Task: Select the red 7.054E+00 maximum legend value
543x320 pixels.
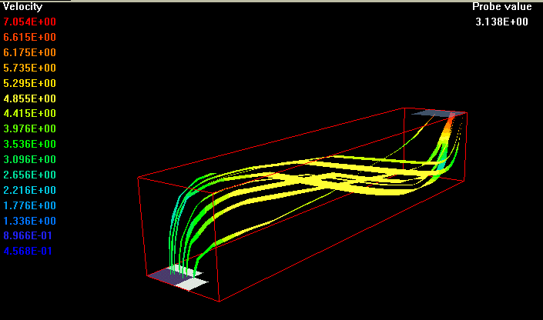Action: pos(29,22)
